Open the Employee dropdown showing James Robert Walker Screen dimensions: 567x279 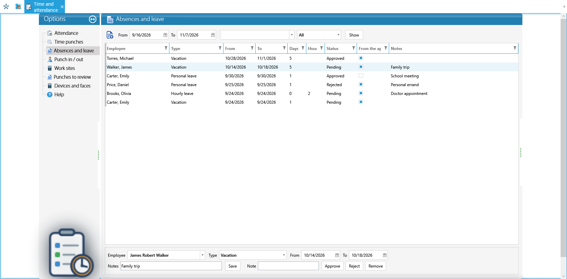pyautogui.click(x=203, y=255)
